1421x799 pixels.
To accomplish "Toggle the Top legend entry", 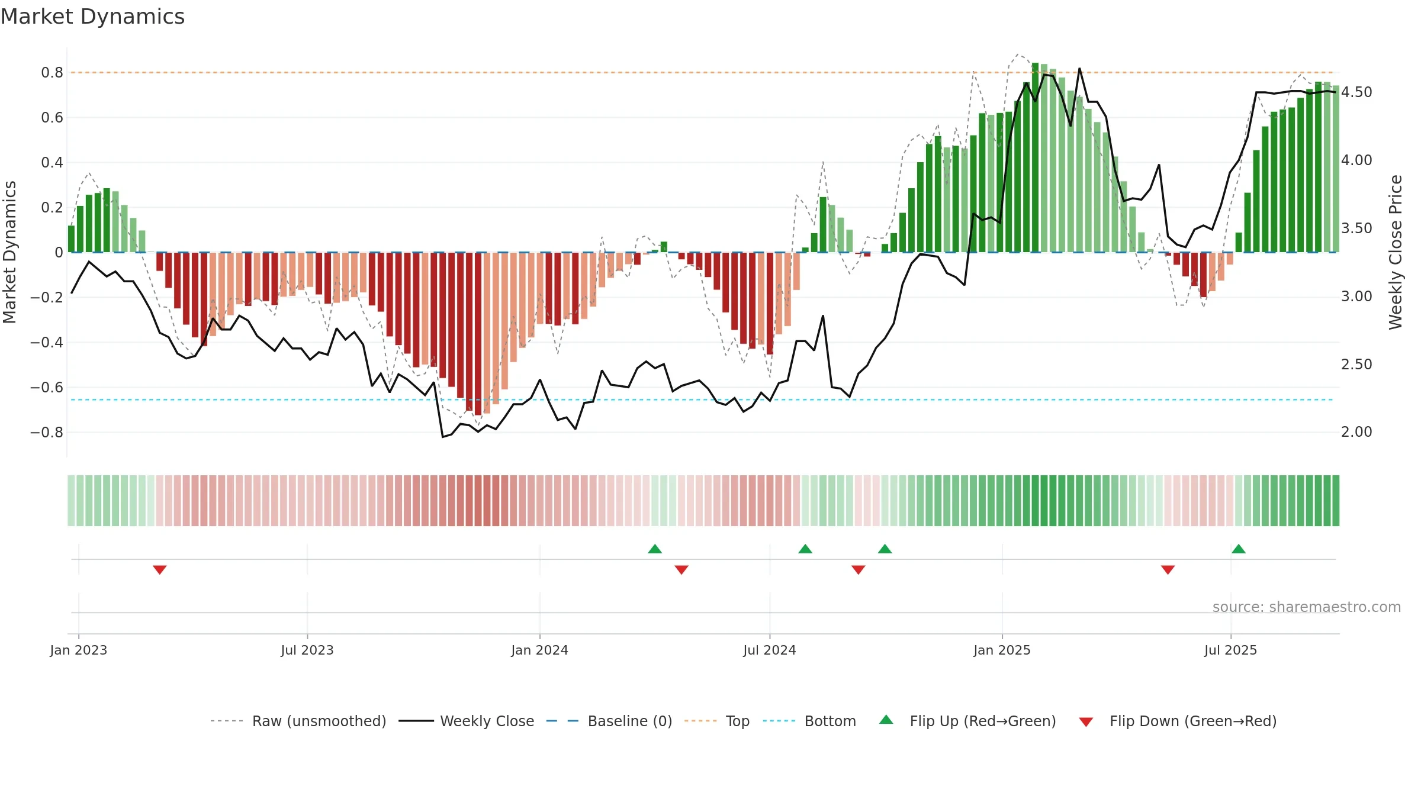I will (717, 721).
